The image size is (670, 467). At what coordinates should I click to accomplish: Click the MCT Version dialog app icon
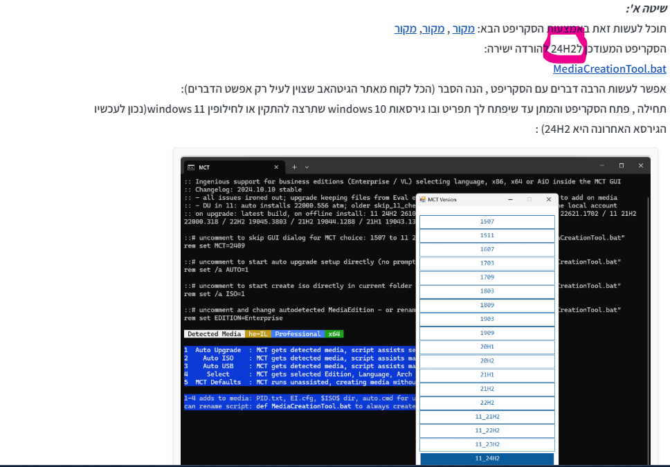click(422, 199)
